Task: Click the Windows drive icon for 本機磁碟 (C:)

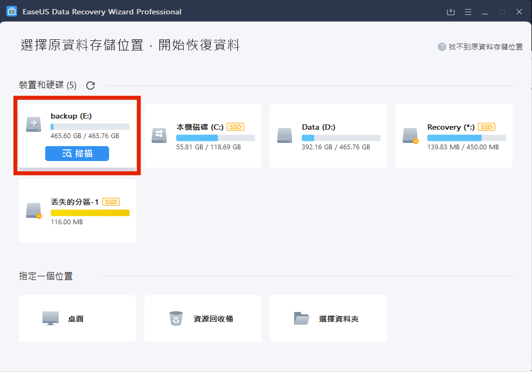Action: 159,136
